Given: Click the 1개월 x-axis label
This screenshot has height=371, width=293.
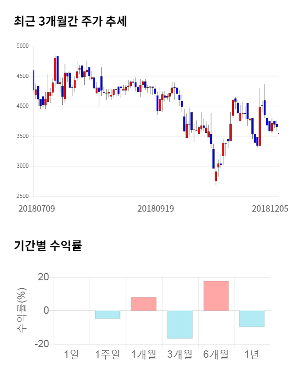Looking at the screenshot, I should pos(144,354).
